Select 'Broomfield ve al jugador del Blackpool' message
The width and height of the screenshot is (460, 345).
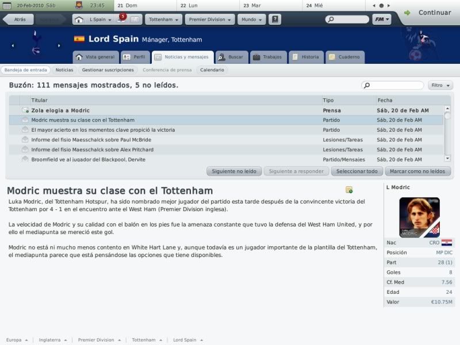[226, 159]
